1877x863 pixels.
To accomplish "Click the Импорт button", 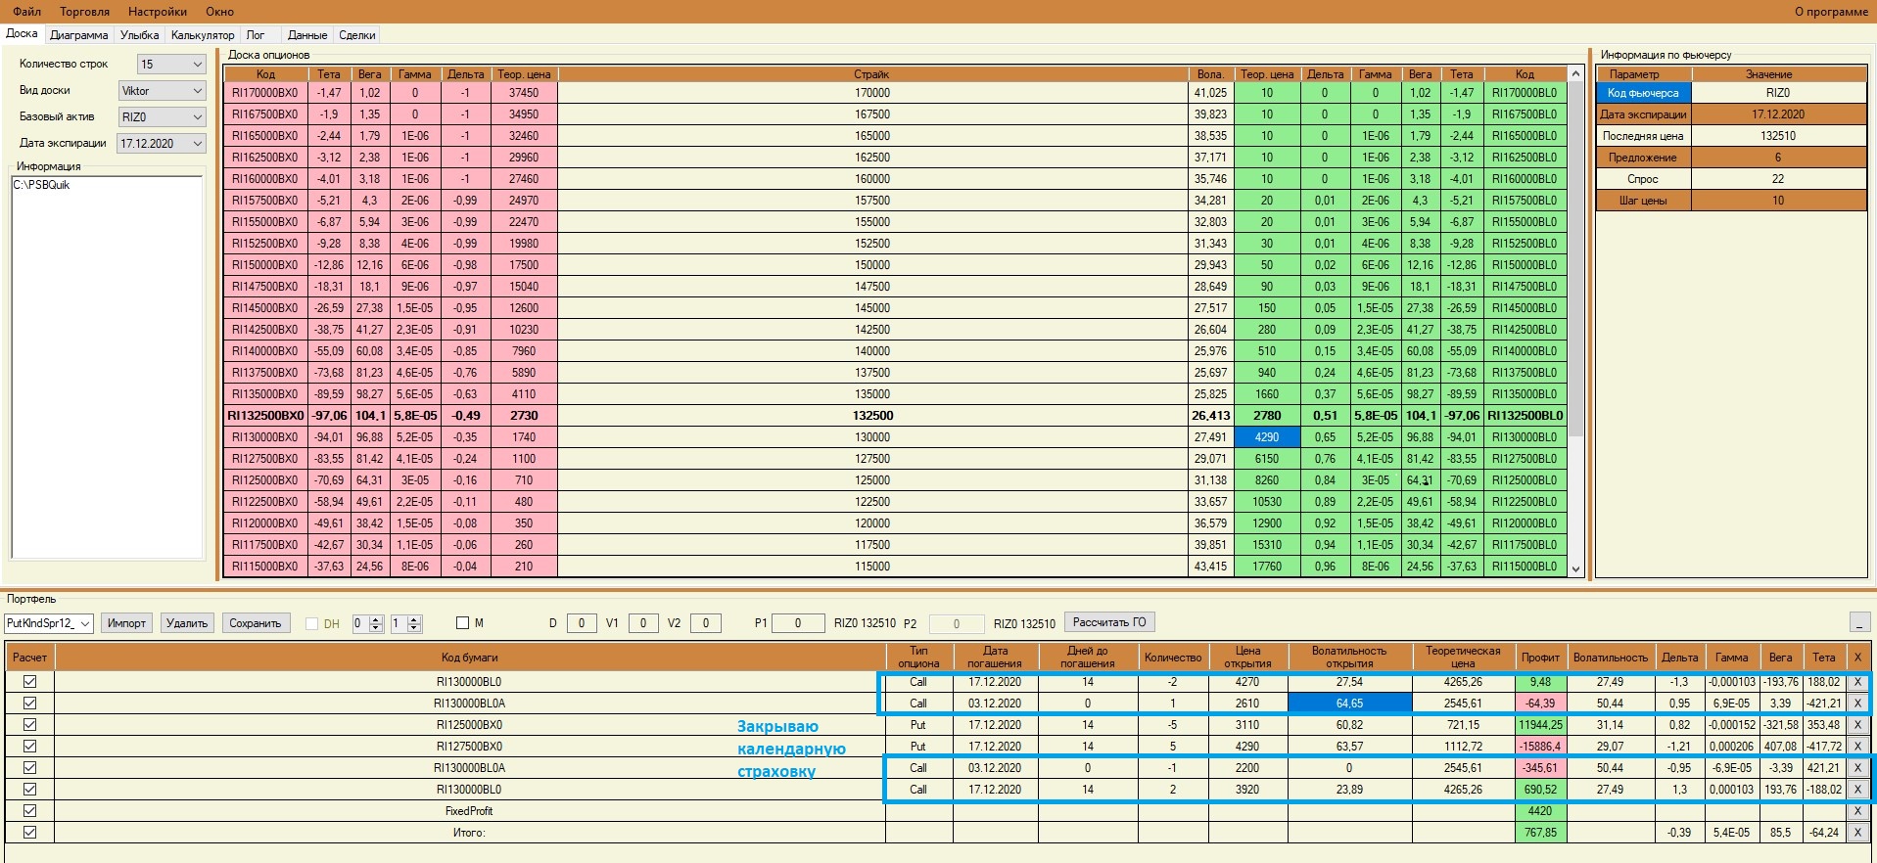I will tap(126, 623).
